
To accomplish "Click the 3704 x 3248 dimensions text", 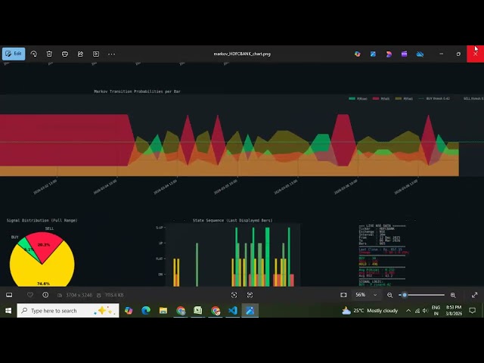I will tap(79, 295).
